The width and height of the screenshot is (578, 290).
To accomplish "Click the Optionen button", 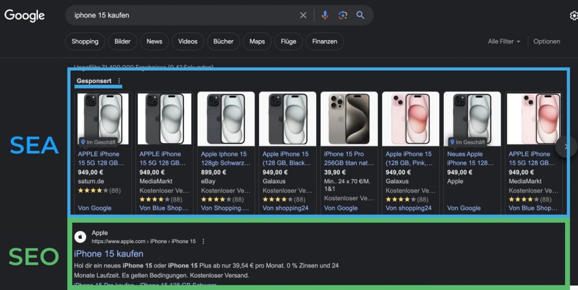I will pos(546,41).
